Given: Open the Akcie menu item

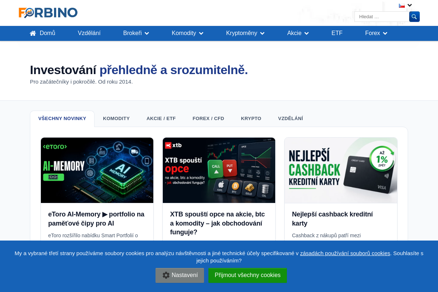Looking at the screenshot, I should [294, 33].
